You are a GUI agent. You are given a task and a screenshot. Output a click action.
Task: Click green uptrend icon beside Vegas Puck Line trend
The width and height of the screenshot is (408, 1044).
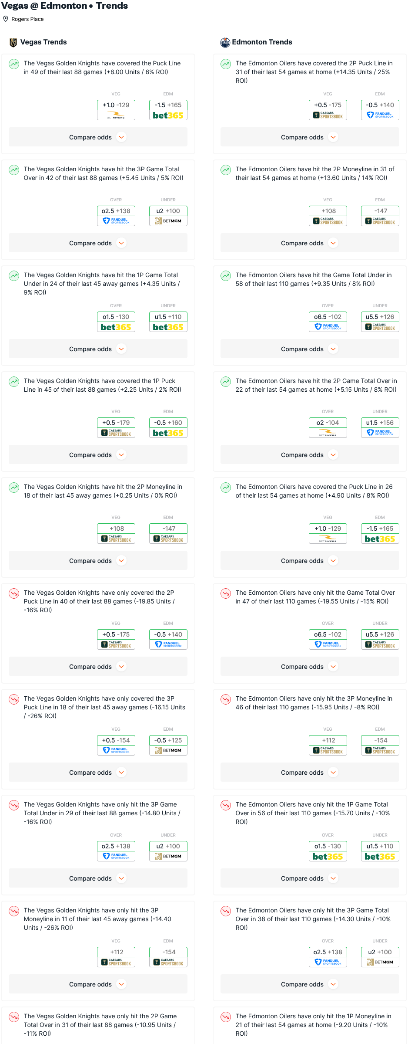14,64
